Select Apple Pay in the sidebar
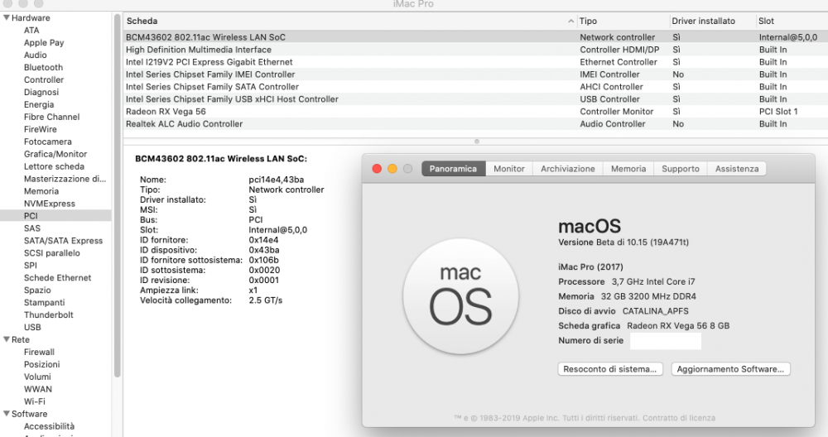Viewport: 828px width, 437px height. click(x=44, y=43)
